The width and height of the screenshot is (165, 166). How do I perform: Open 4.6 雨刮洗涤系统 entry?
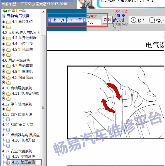click(16, 61)
